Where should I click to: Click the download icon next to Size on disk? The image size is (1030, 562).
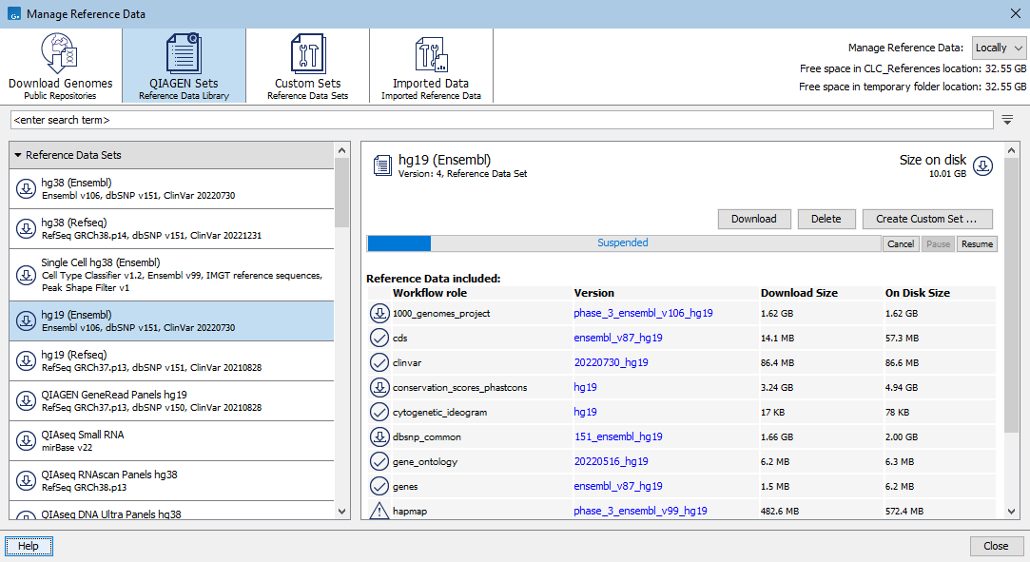983,165
